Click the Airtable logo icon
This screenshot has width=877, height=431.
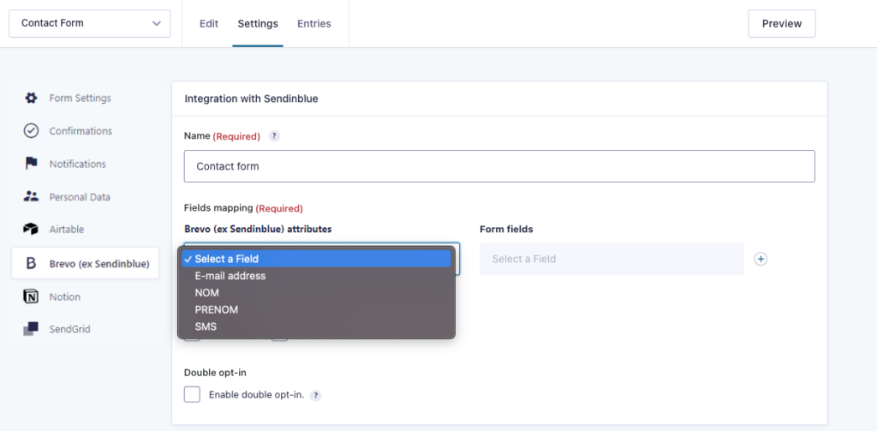(31, 230)
